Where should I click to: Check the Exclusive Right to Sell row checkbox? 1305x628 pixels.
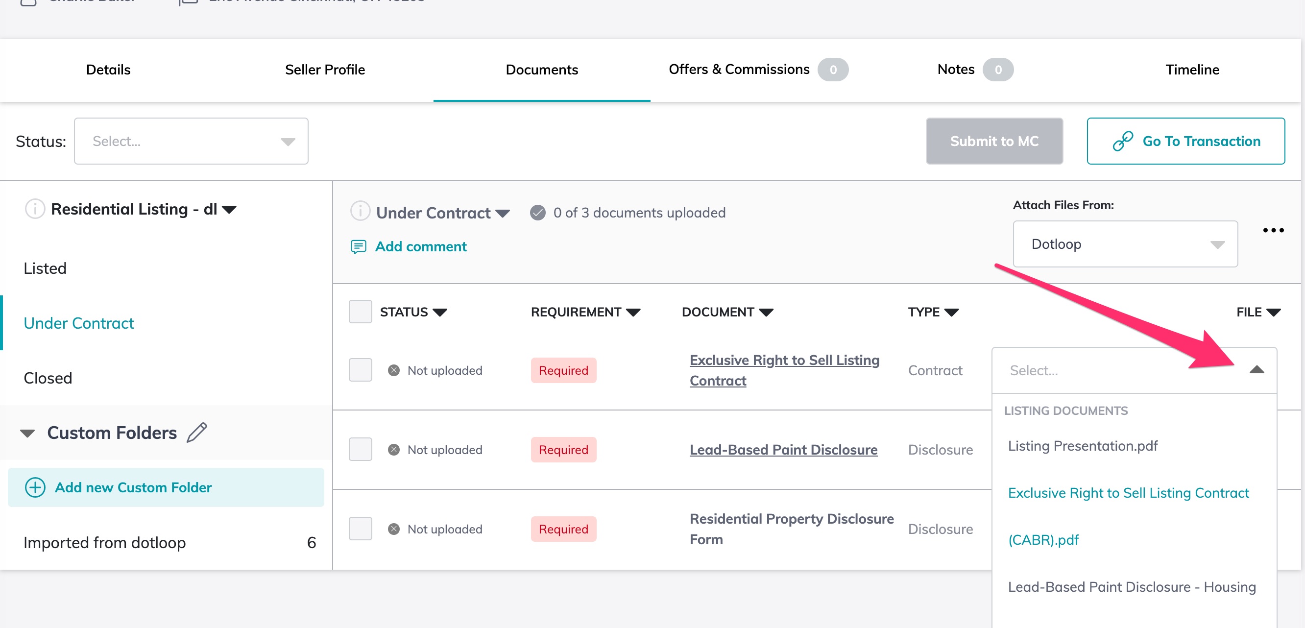[360, 370]
